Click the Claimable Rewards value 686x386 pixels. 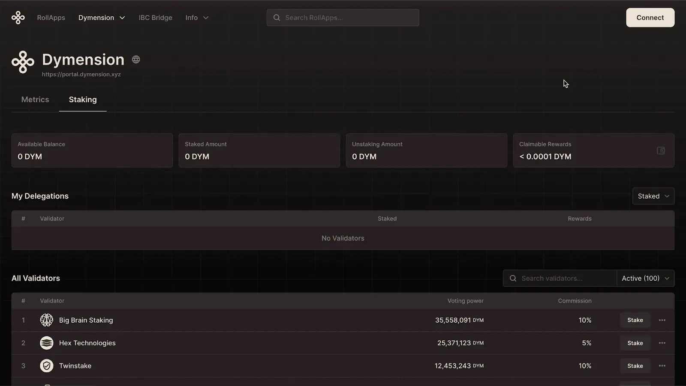pos(545,157)
